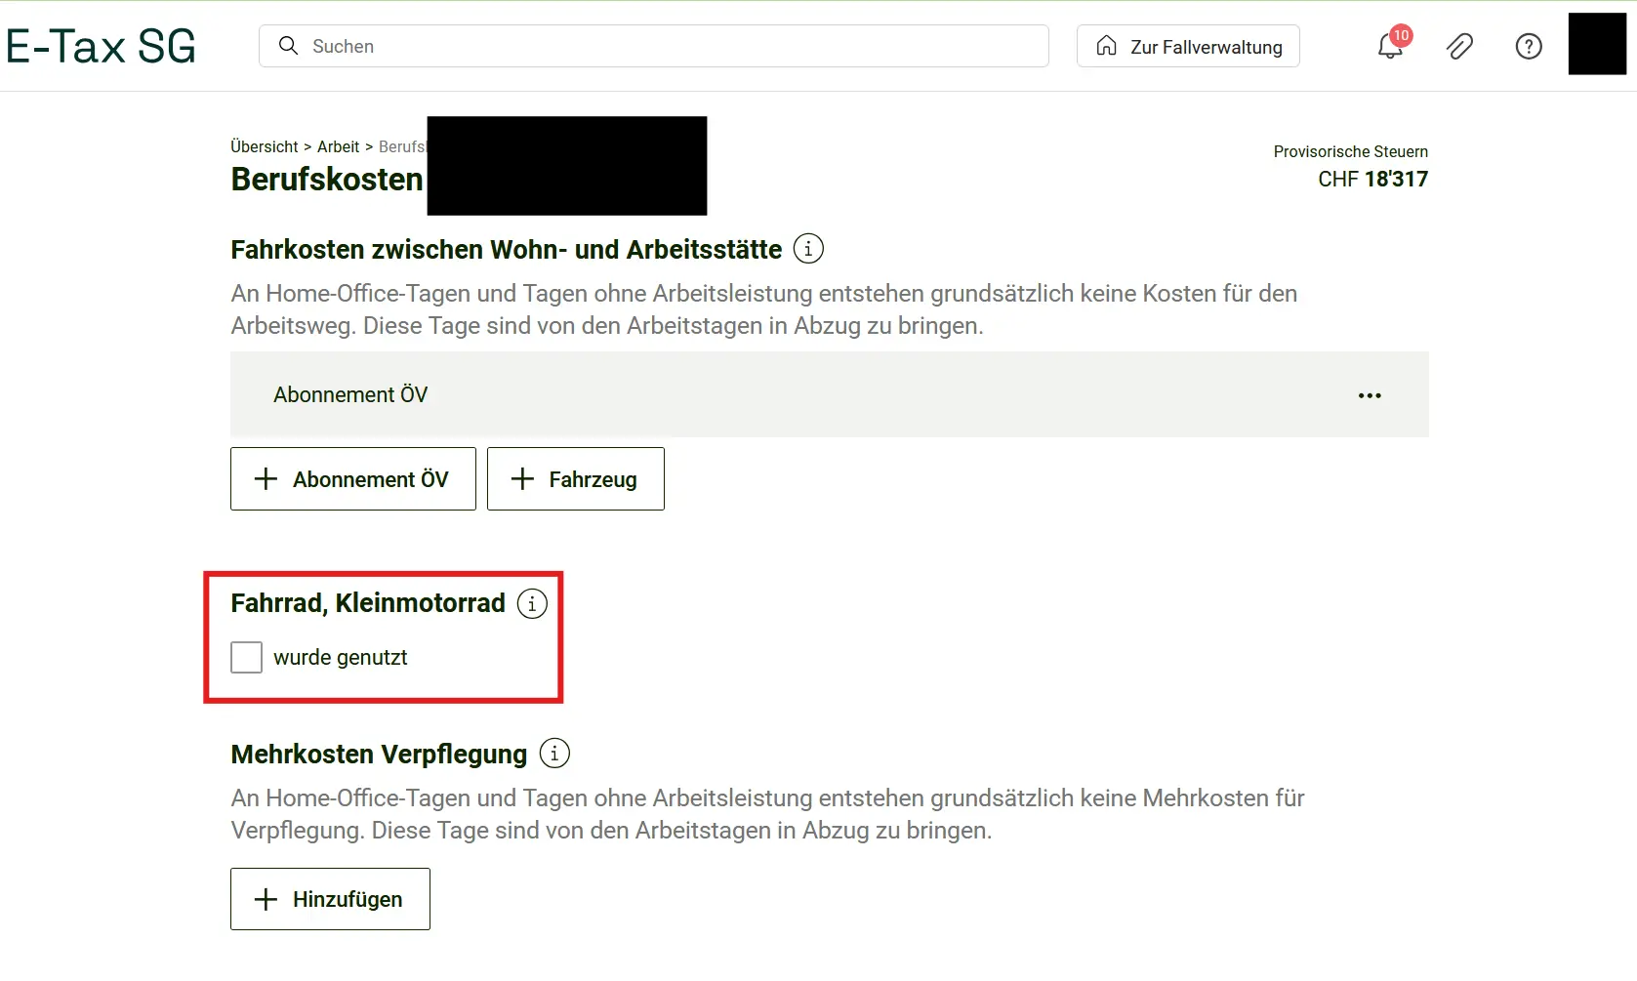The width and height of the screenshot is (1637, 981).
Task: Open help via the question mark icon
Action: 1529,46
